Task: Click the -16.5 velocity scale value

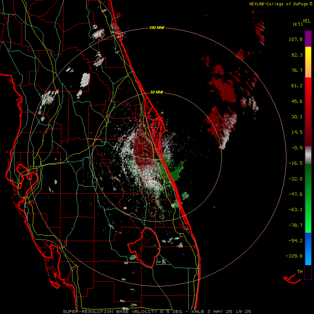Action: (x=296, y=163)
